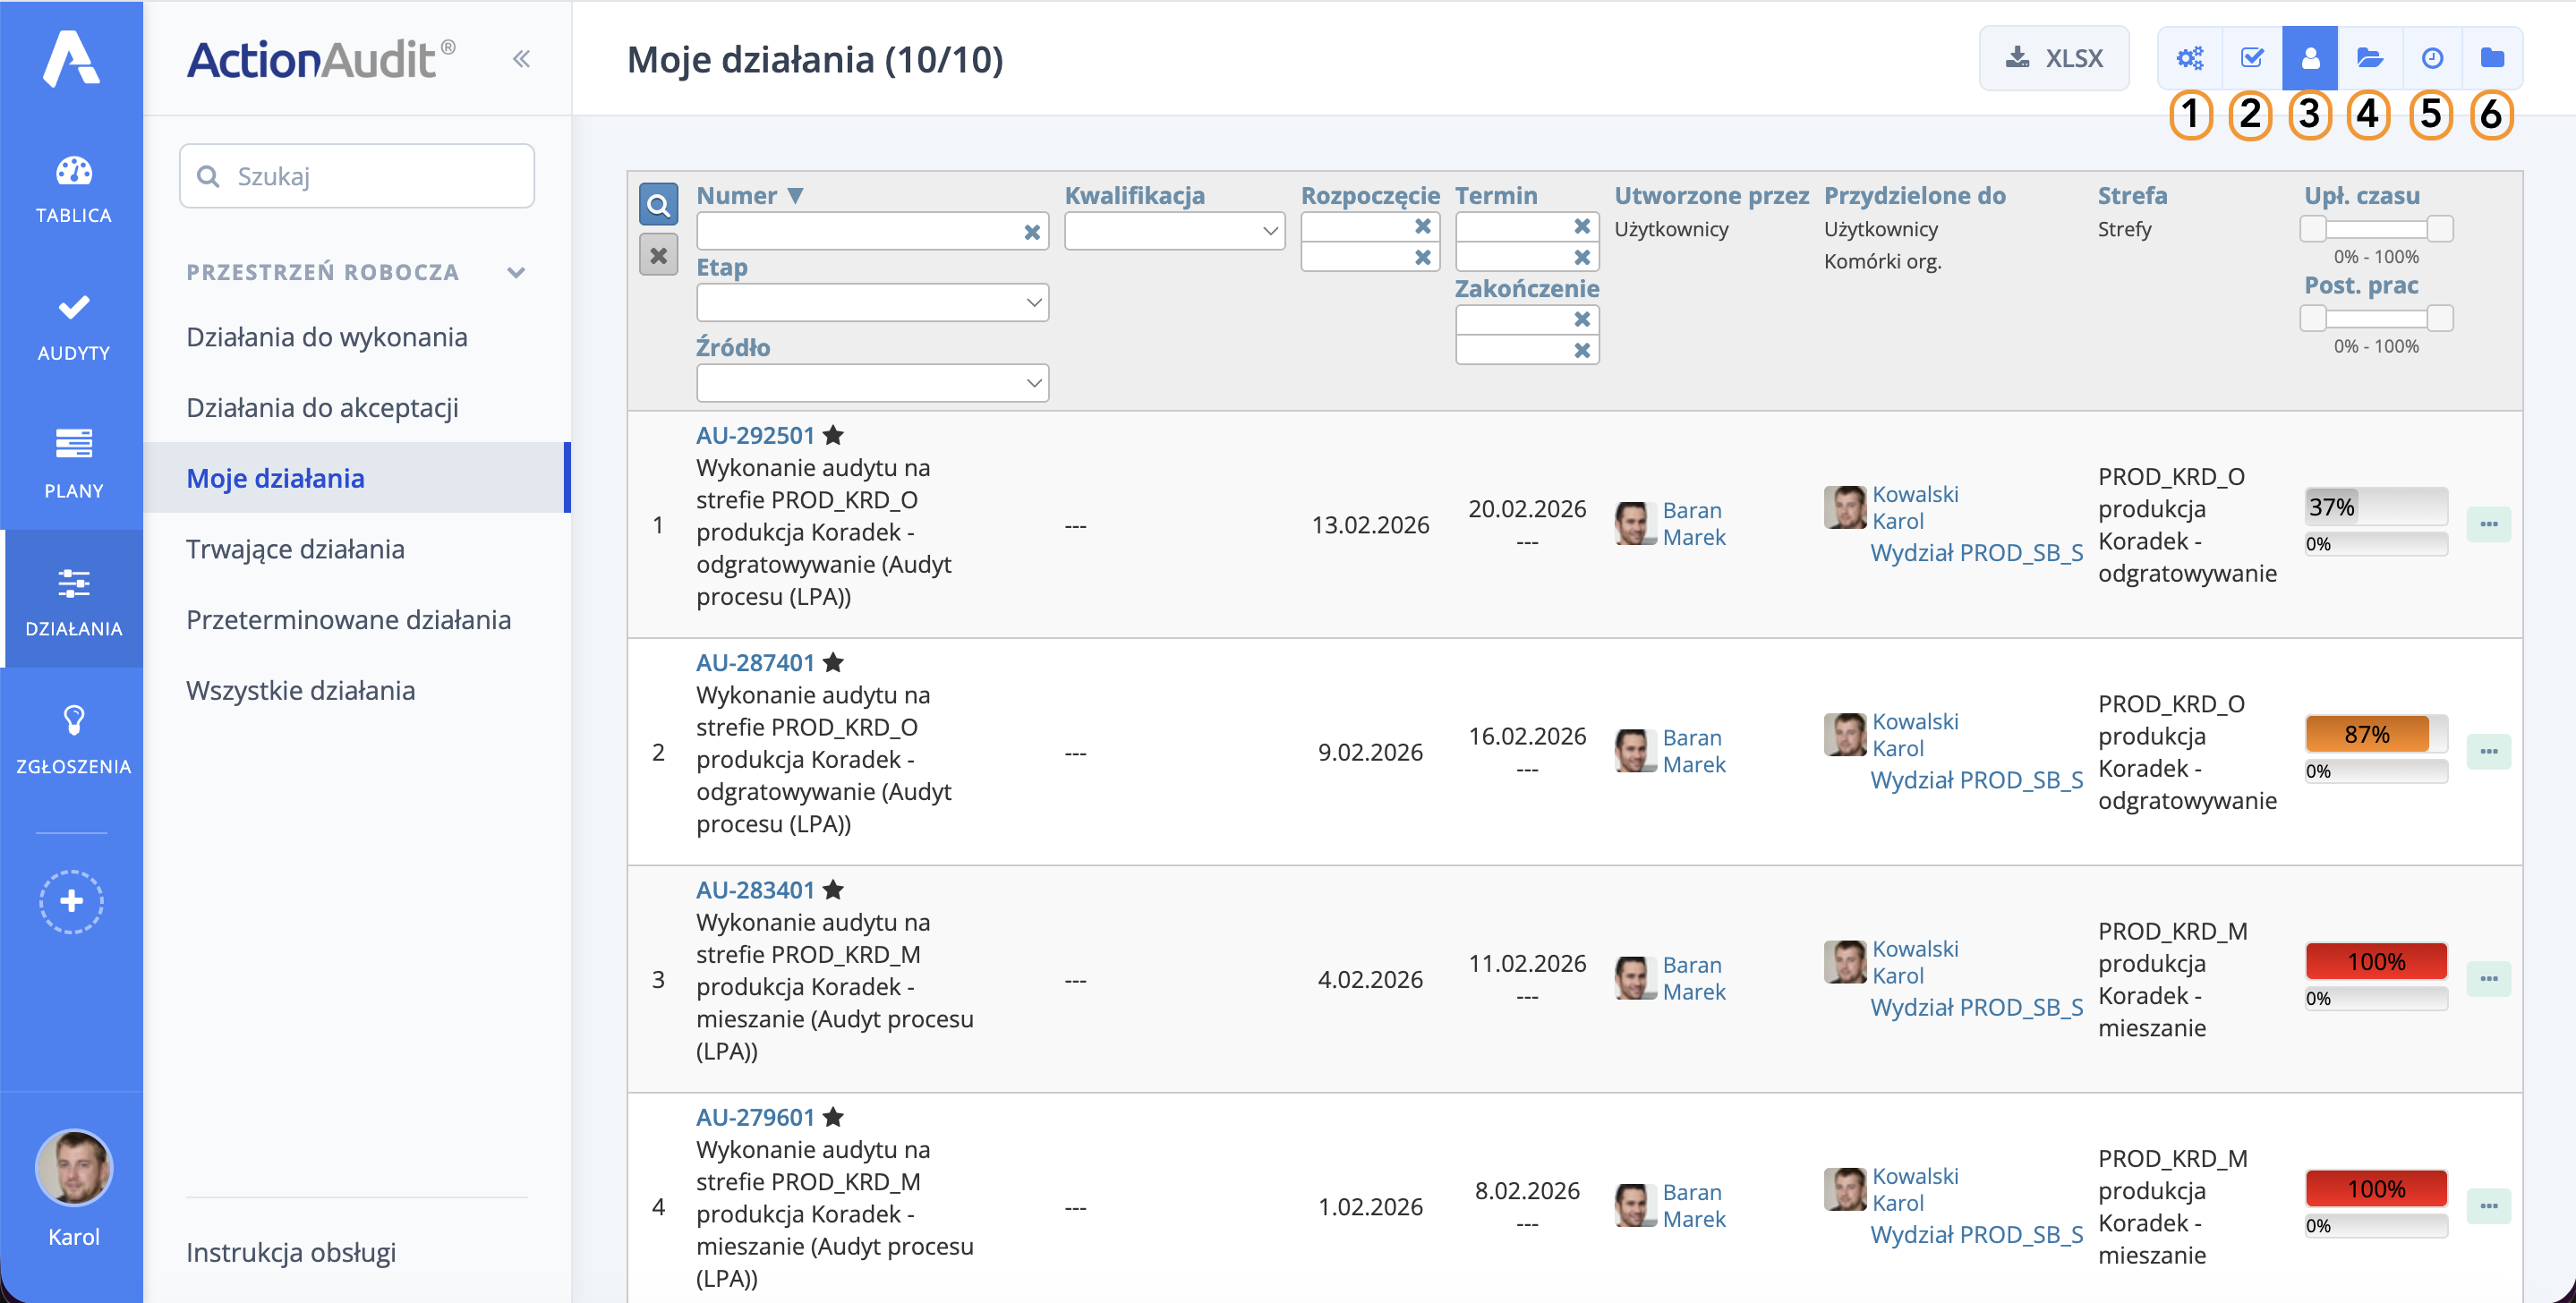The height and width of the screenshot is (1303, 2576).
Task: Click the open-folder icon in top toolbar
Action: (x=2369, y=59)
